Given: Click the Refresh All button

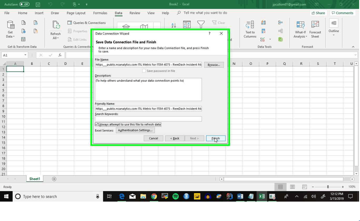Looking at the screenshot, I should click(56, 30).
